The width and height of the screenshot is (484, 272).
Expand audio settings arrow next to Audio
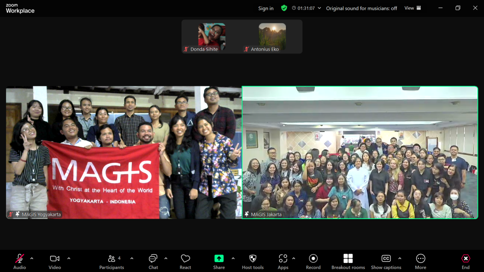(x=32, y=258)
